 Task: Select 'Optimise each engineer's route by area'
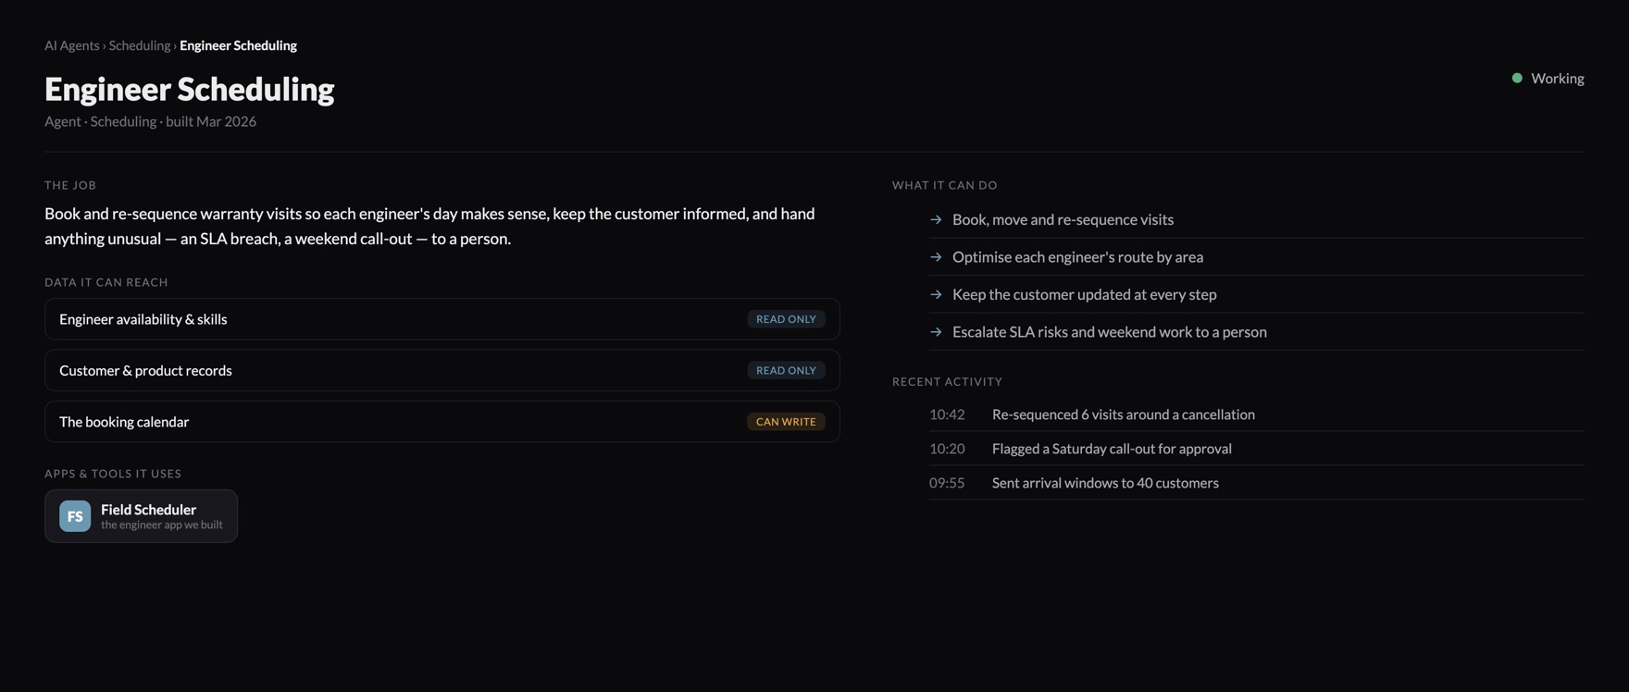(1077, 257)
